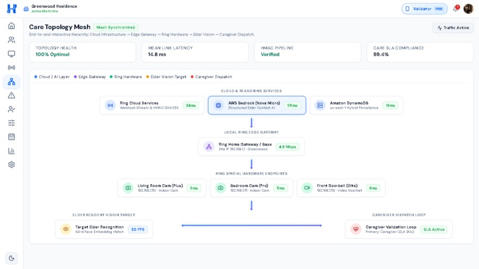Click the SLA Active badge
479x269 pixels.
434,229
